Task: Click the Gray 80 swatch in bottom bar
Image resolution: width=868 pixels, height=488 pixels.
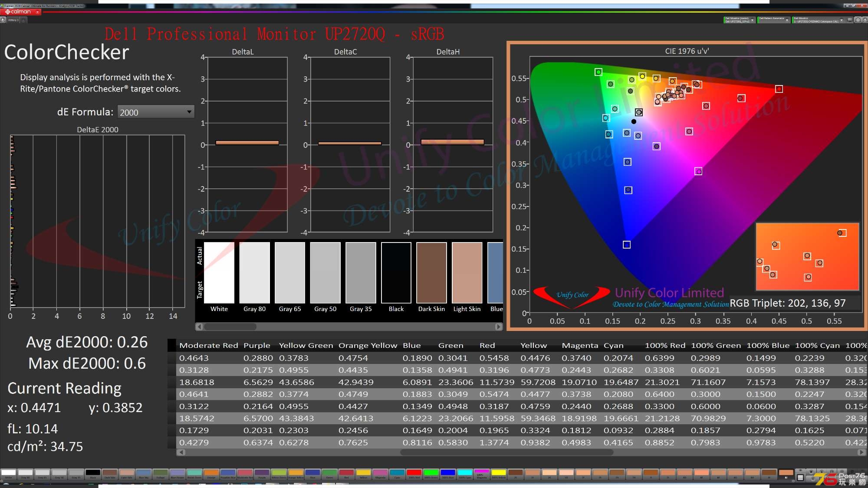Action: click(25, 474)
